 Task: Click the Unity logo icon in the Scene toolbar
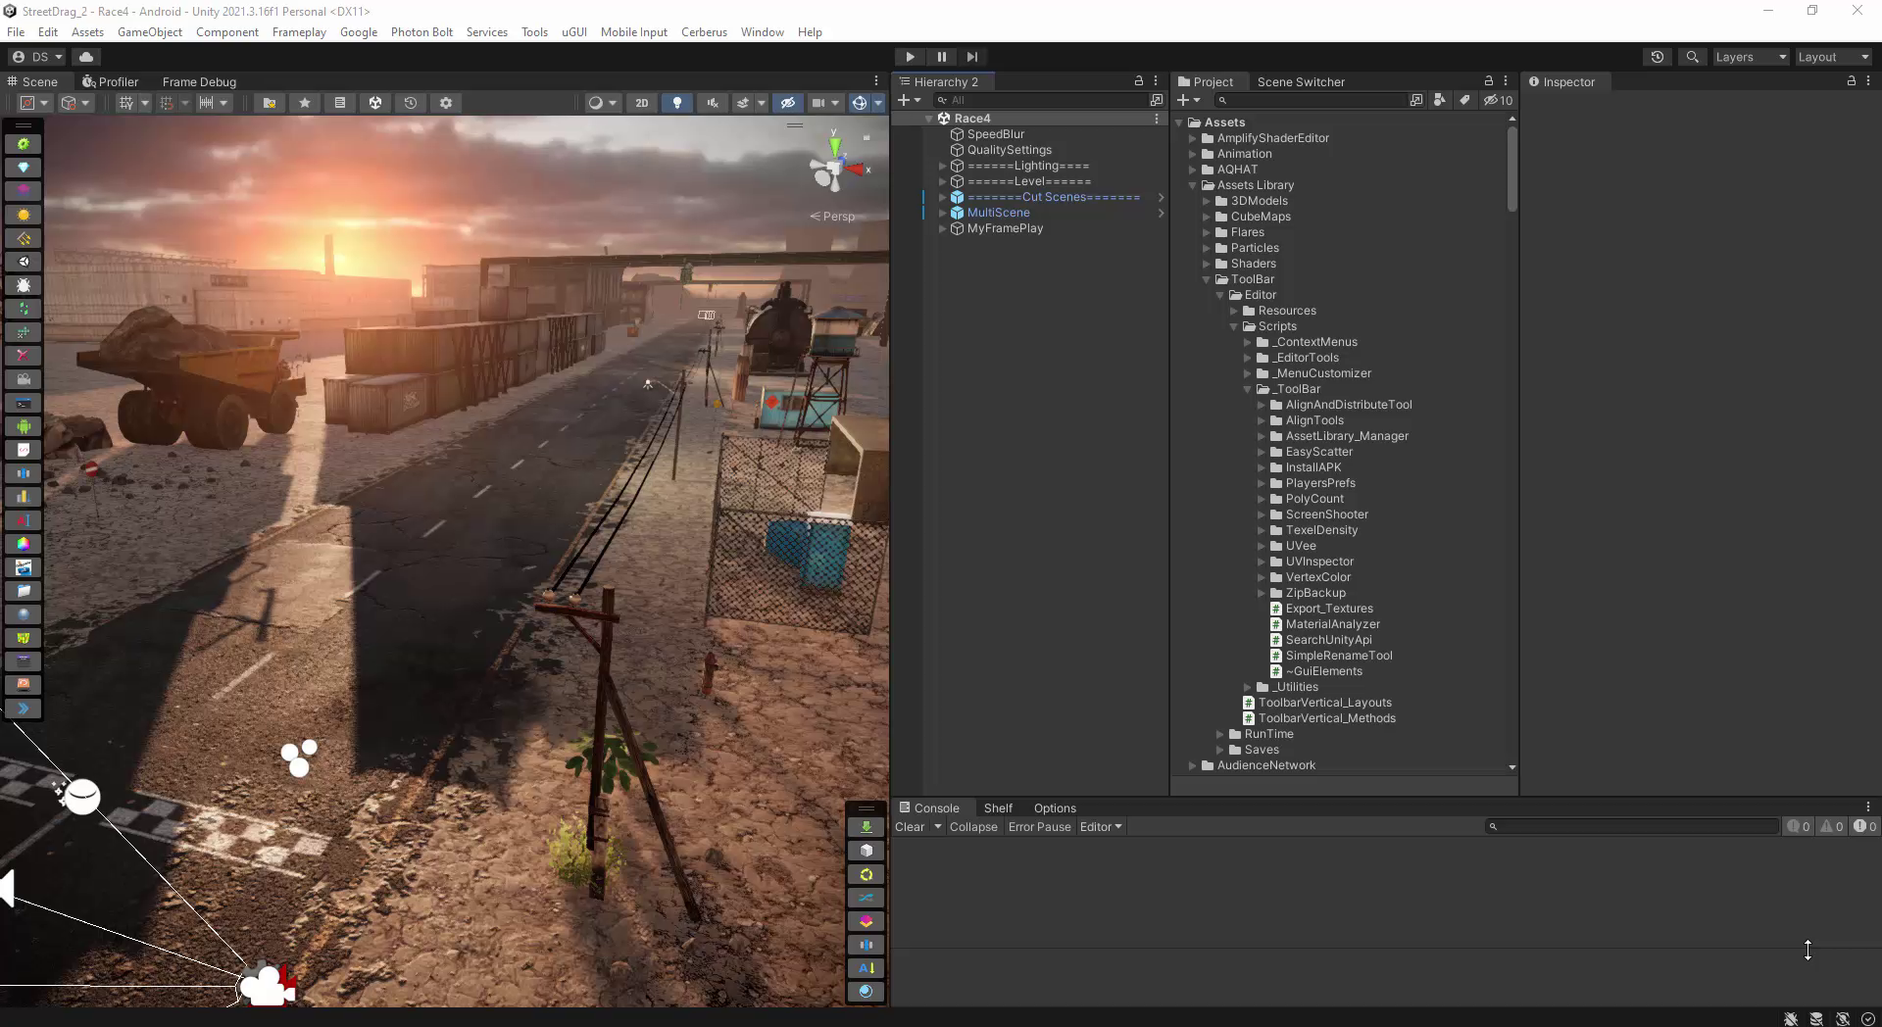(x=375, y=103)
